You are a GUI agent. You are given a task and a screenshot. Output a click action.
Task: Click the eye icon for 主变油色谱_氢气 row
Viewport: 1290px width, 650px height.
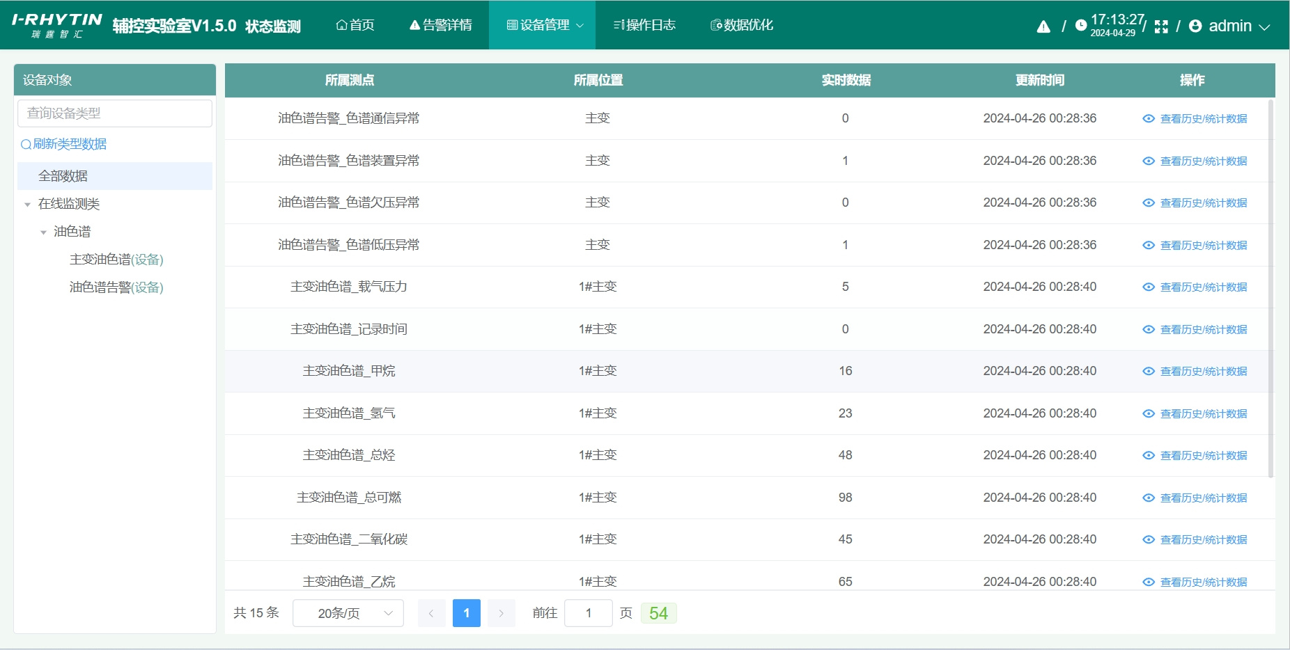pos(1149,414)
